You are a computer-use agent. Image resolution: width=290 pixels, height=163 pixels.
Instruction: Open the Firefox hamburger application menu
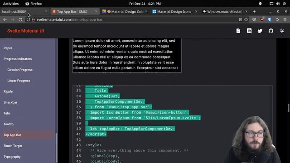click(285, 19)
